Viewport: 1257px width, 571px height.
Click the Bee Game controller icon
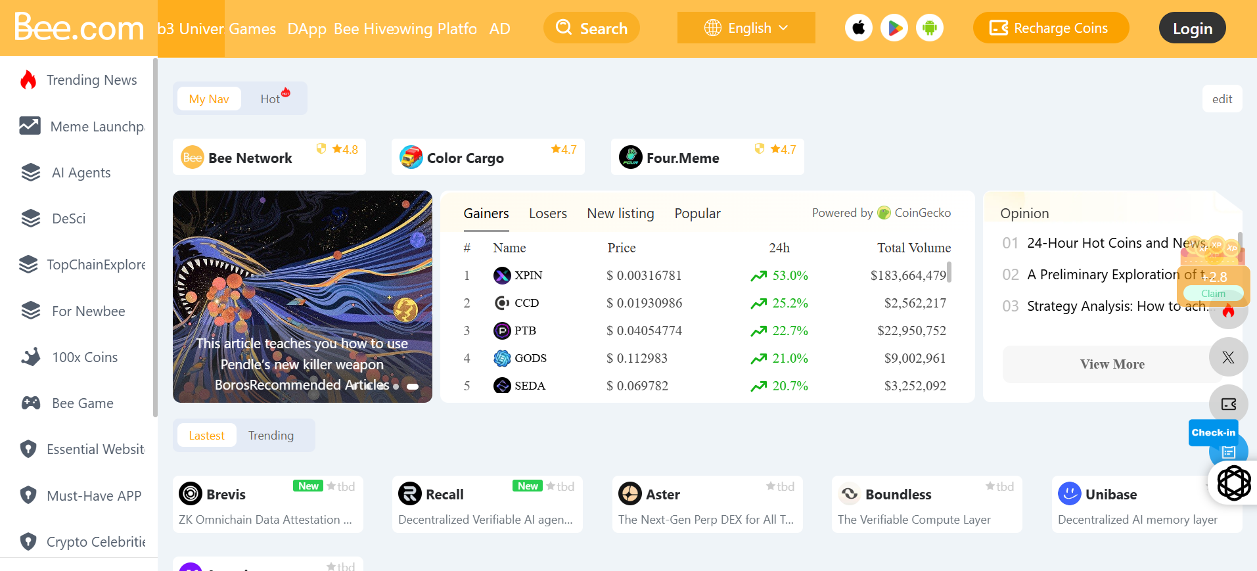tap(31, 403)
